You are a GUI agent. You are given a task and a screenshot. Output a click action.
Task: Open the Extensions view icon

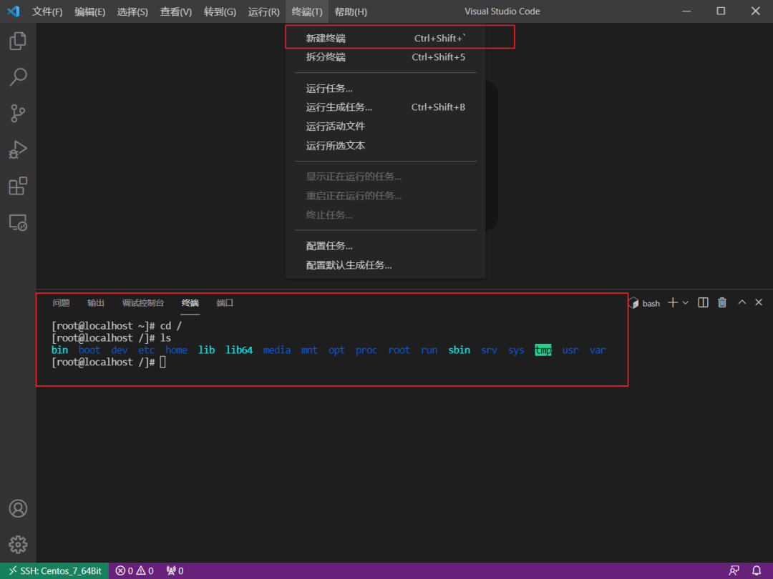coord(18,186)
